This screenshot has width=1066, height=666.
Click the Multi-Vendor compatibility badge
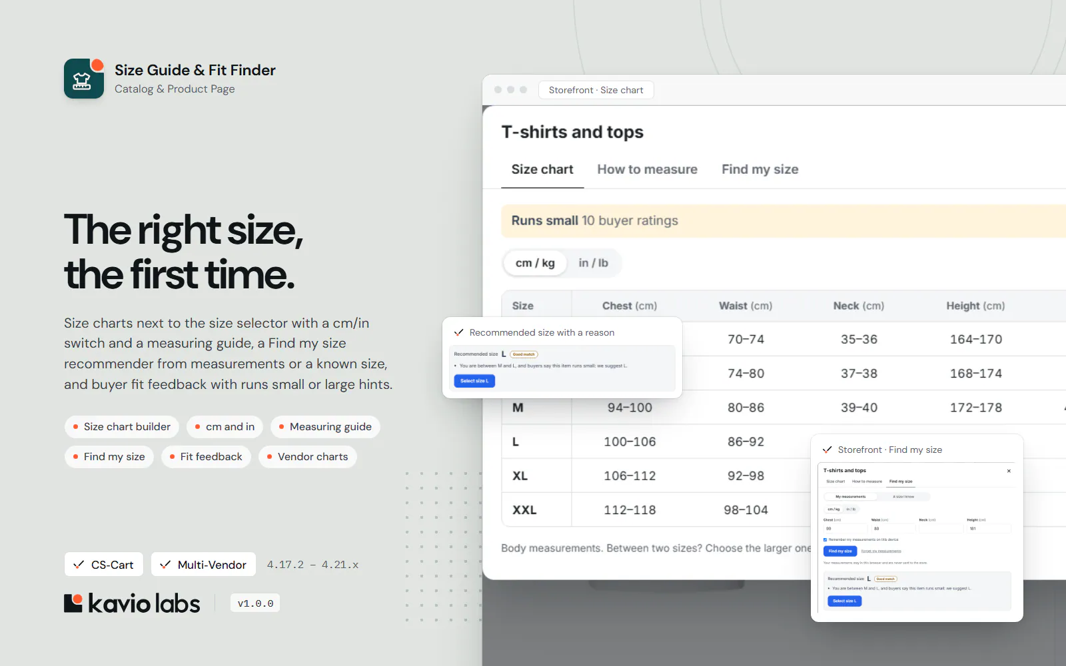(204, 564)
